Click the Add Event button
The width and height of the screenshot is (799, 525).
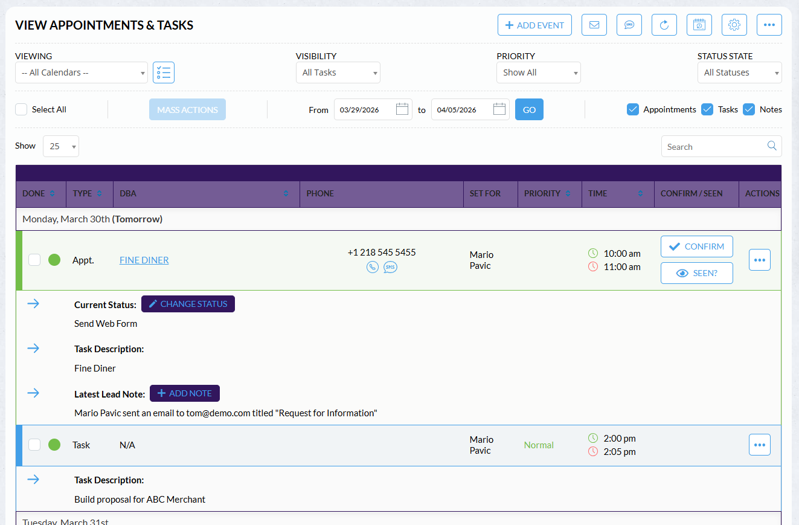click(534, 25)
